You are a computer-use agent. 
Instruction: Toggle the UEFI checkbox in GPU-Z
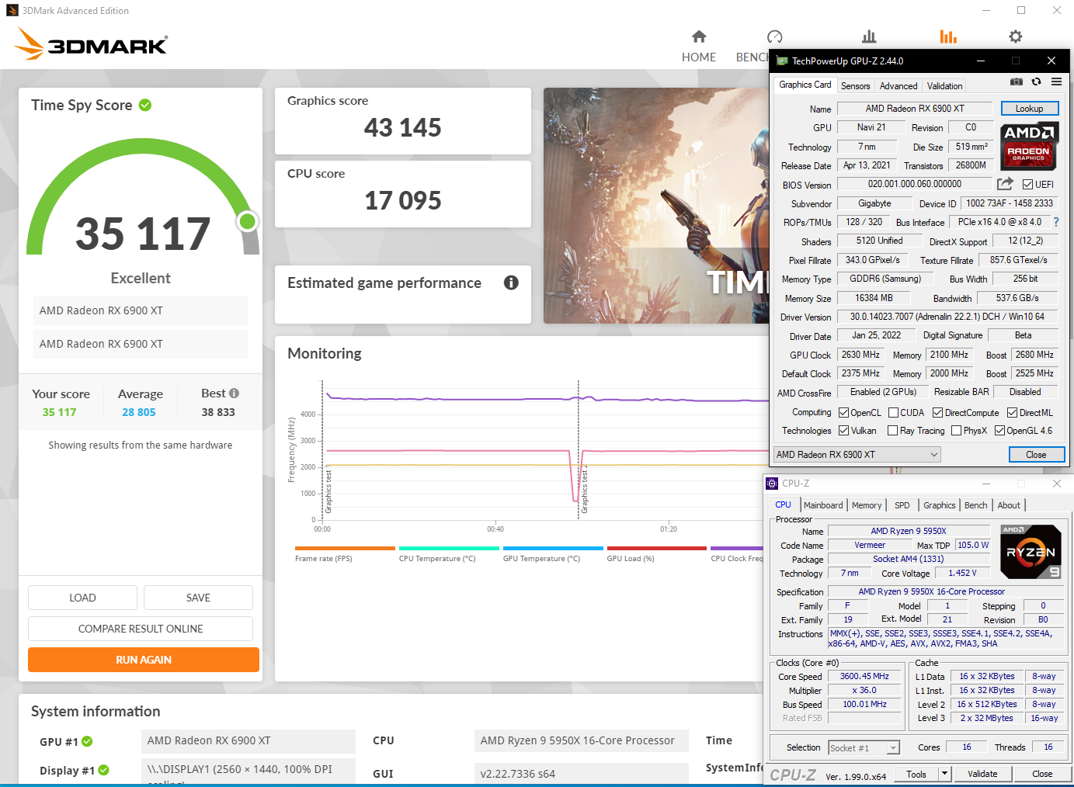click(1027, 185)
